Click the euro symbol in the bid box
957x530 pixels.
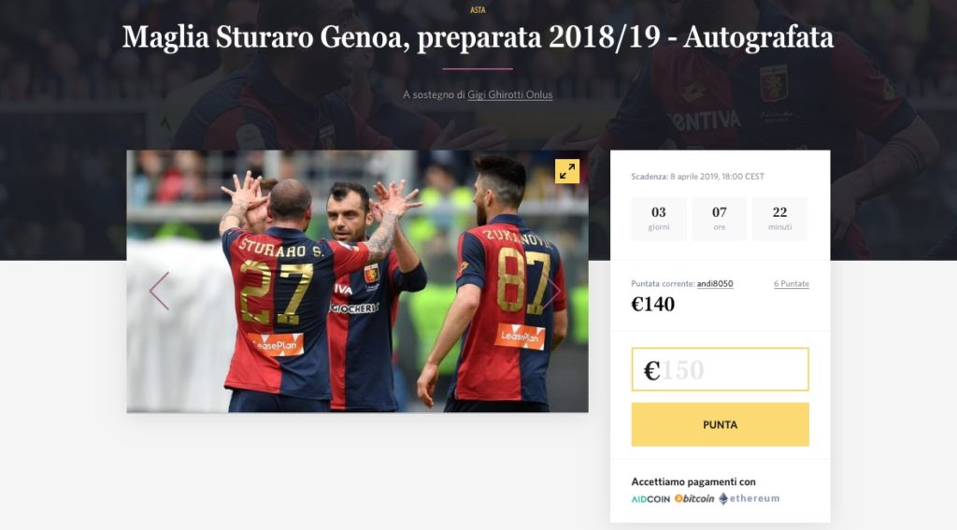point(651,370)
